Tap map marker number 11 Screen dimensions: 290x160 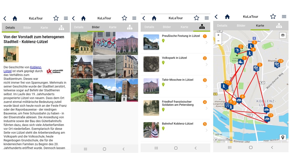[267, 119]
